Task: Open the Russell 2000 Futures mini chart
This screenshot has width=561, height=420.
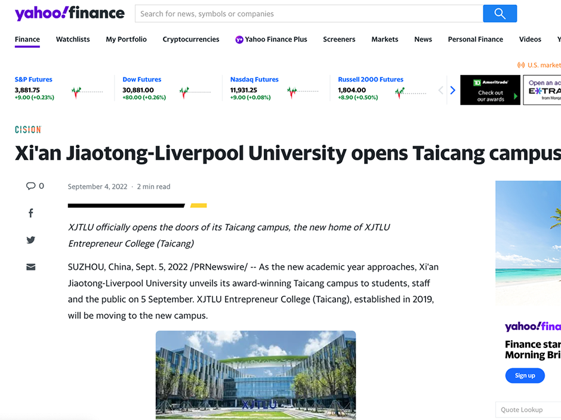Action: [411, 92]
